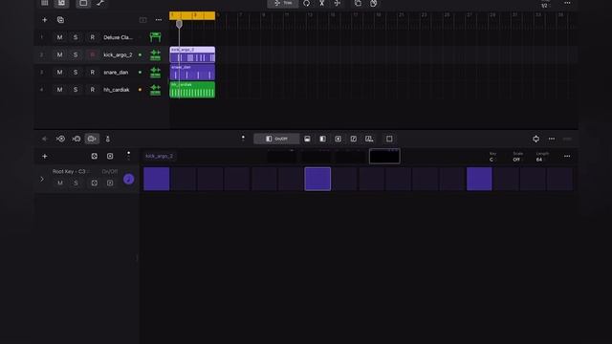Click the paste clipboard icon in top toolbar
Viewport: 612px width, 344px height.
pos(374,3)
